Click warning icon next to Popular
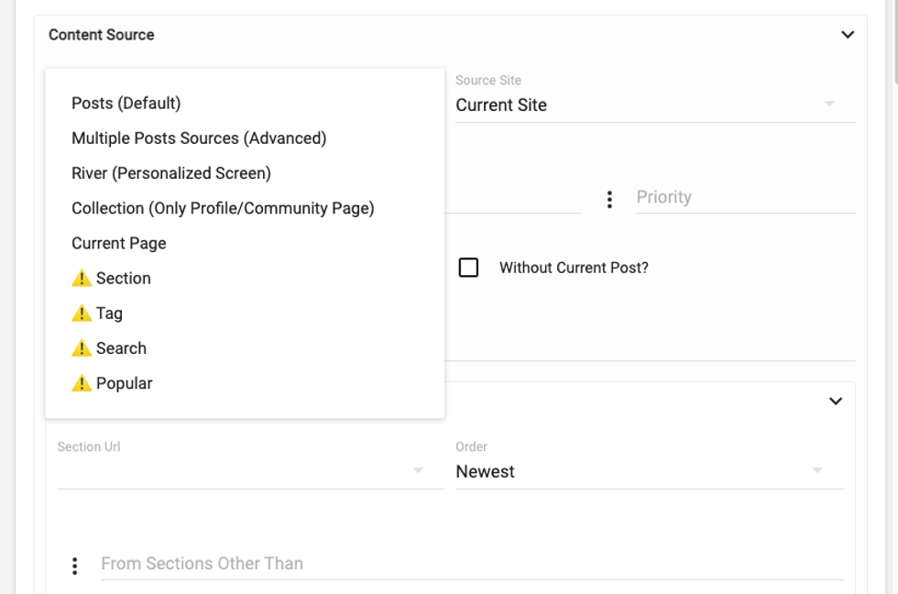 coord(82,383)
